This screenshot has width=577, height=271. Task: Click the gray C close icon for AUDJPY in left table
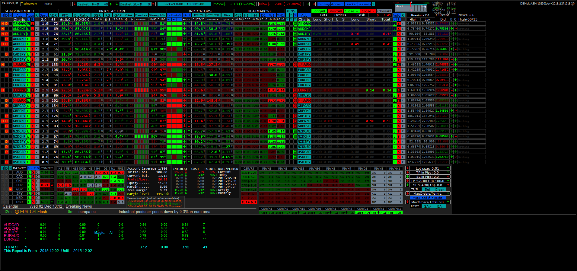(x=37, y=34)
